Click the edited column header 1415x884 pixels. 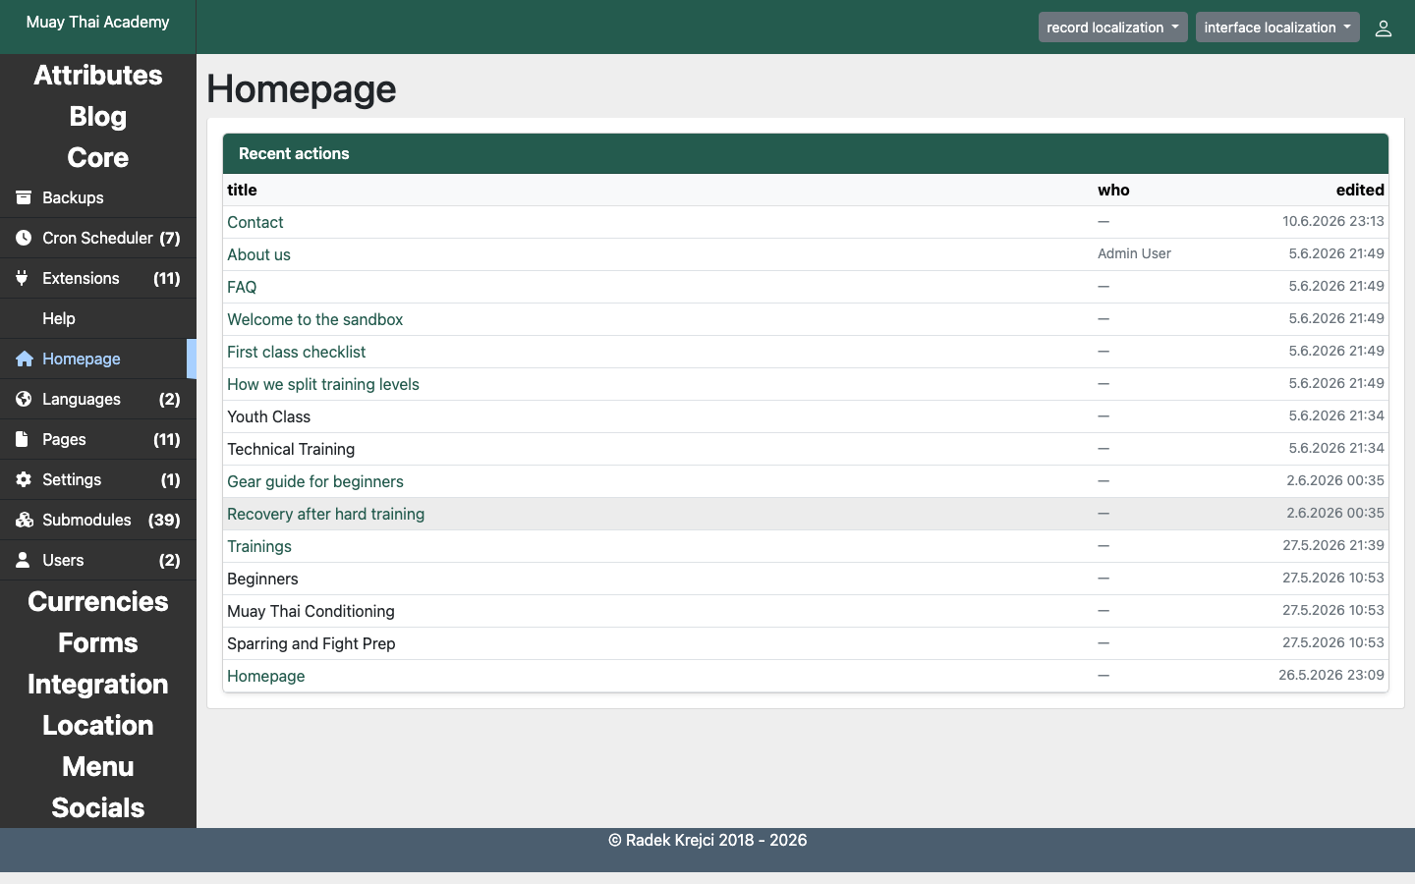click(x=1360, y=190)
